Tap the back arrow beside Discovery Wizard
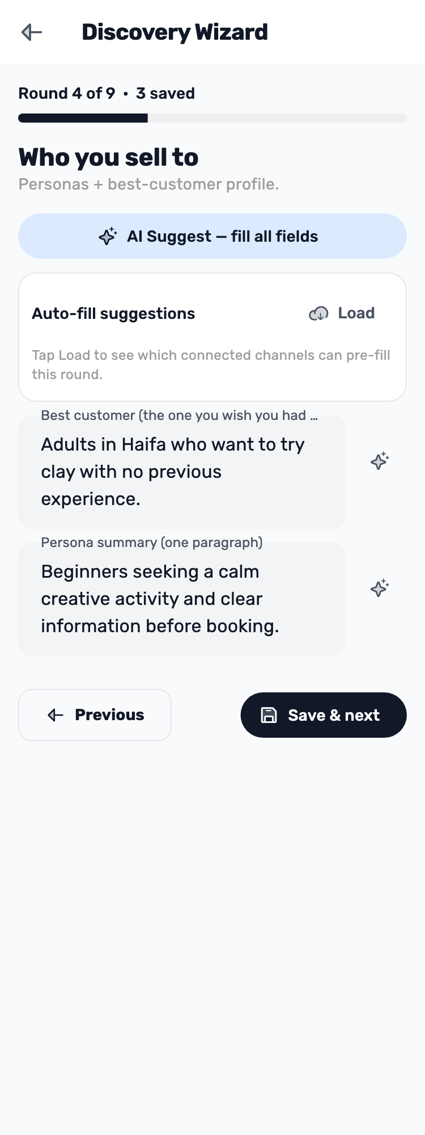 click(32, 32)
